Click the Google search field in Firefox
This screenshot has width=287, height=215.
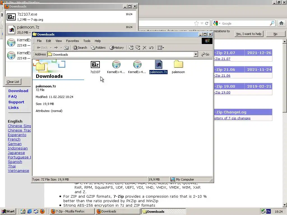pos(245,24)
